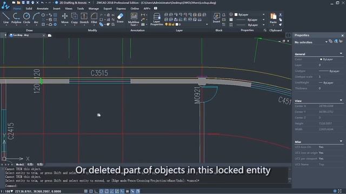This screenshot has width=346, height=194.
Task: Click the color swatch next to ByLayer
Action: (236, 15)
